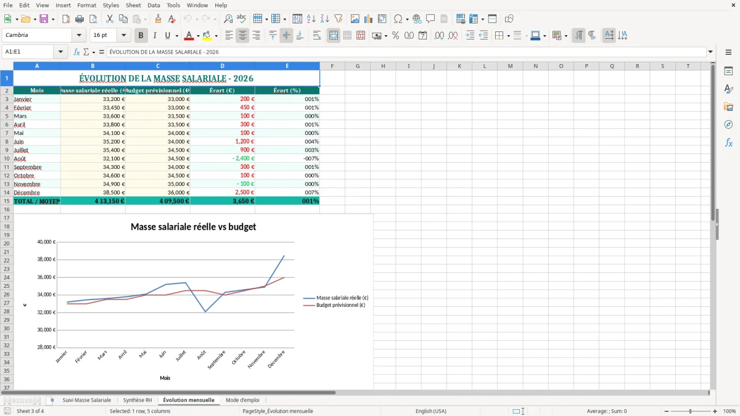Expand the Cambria font name dropdown
The image size is (740, 416).
tap(78, 36)
